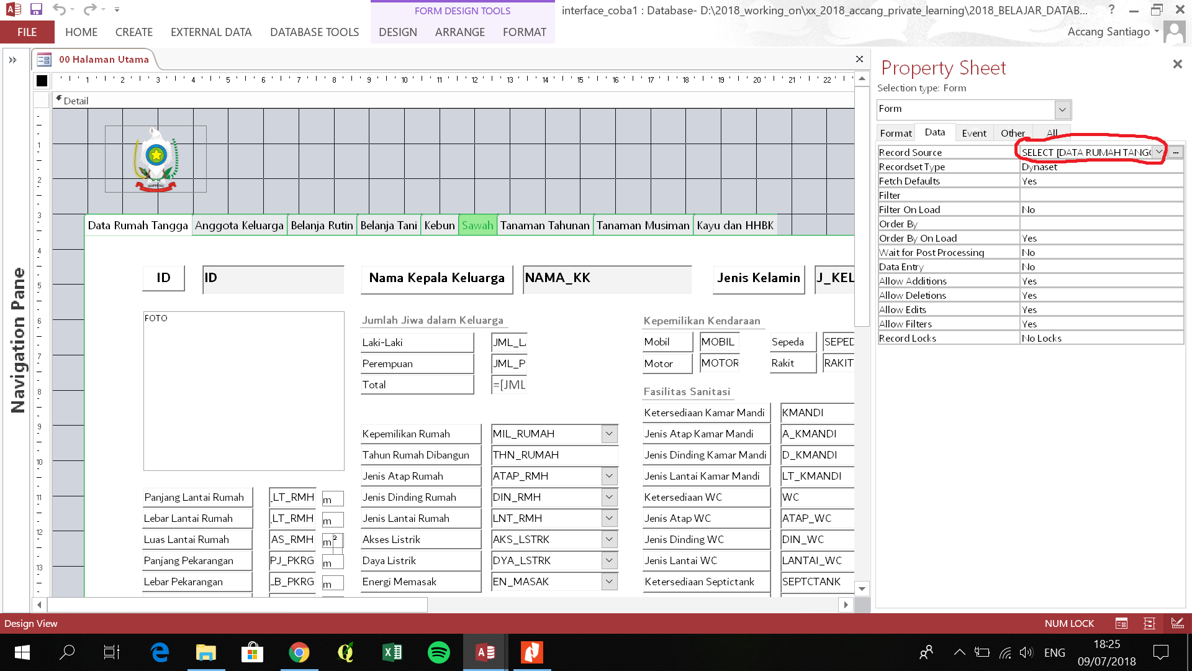This screenshot has width=1192, height=671.
Task: Open the MIL_RUMAH combo box arrow
Action: pos(609,434)
